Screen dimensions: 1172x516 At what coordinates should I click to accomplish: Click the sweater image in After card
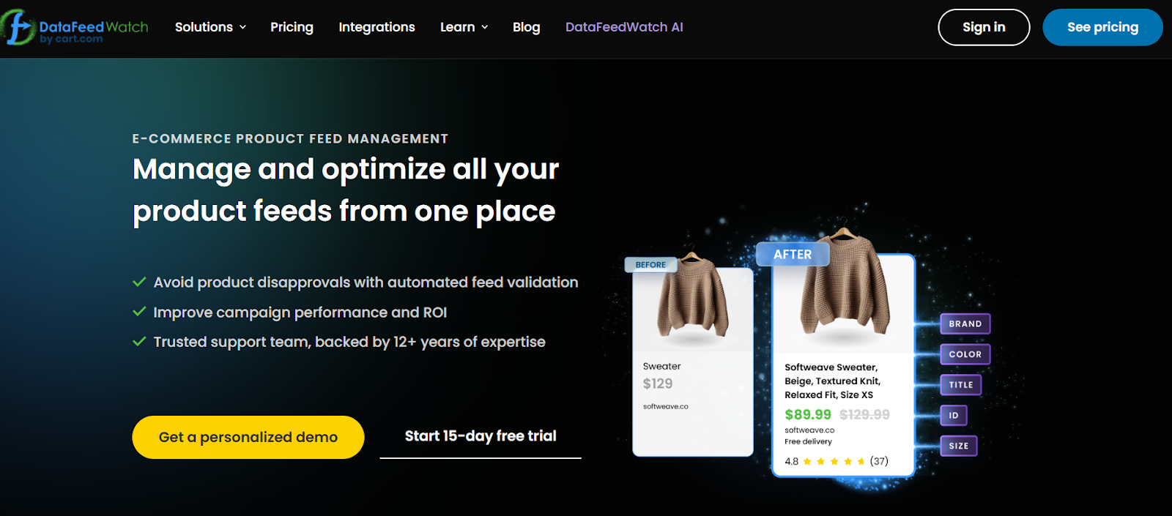pyautogui.click(x=844, y=284)
